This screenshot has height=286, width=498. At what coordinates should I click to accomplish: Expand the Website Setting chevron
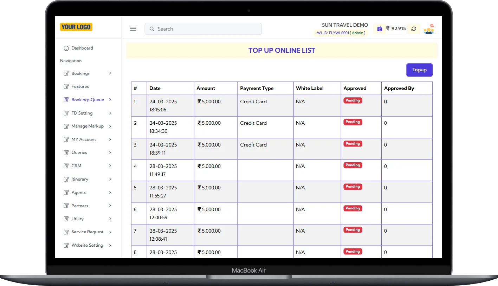tap(110, 245)
